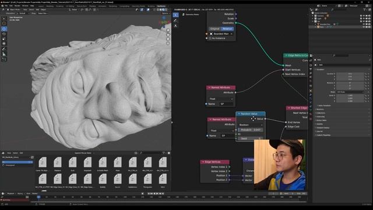
Task: Open the Render menu
Action: 17,6
